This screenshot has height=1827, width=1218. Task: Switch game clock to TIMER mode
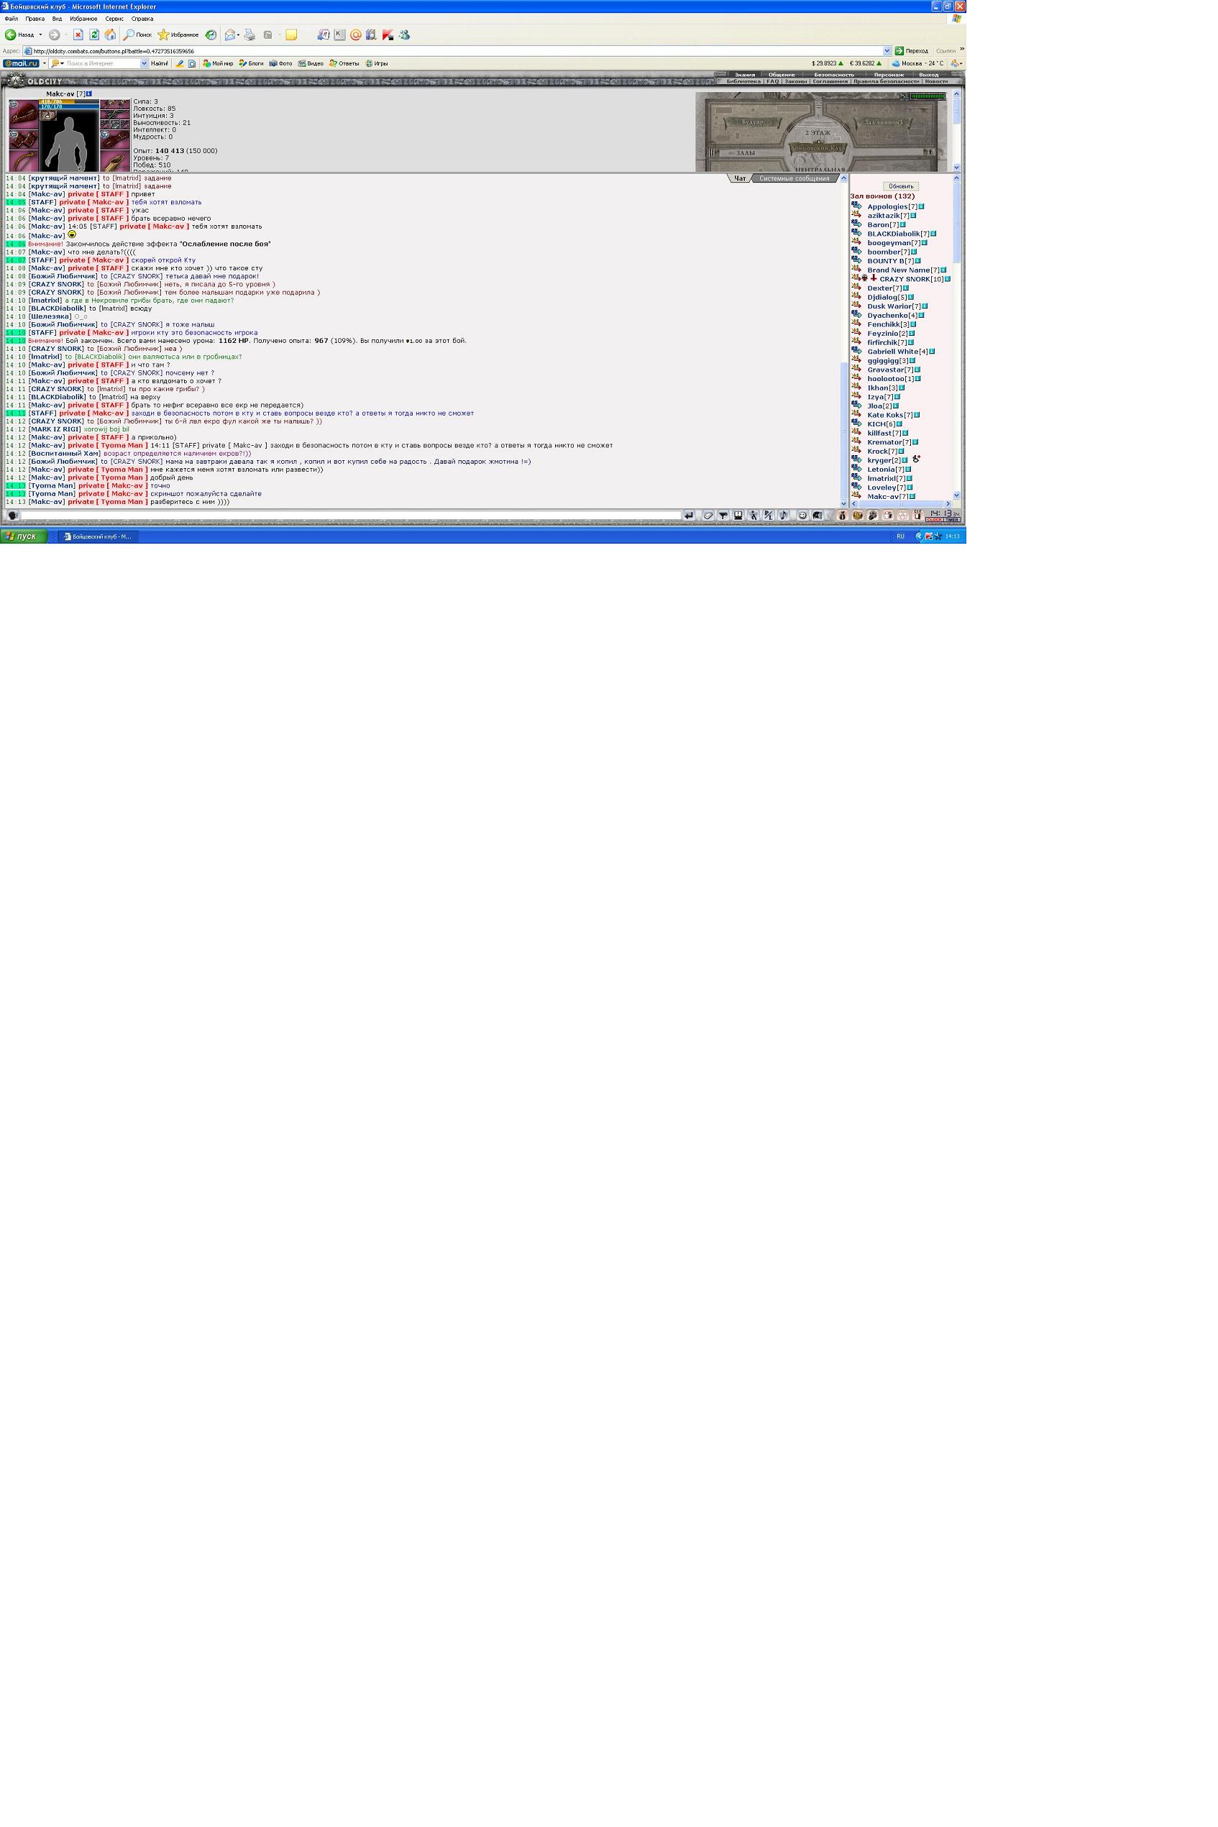pos(953,520)
